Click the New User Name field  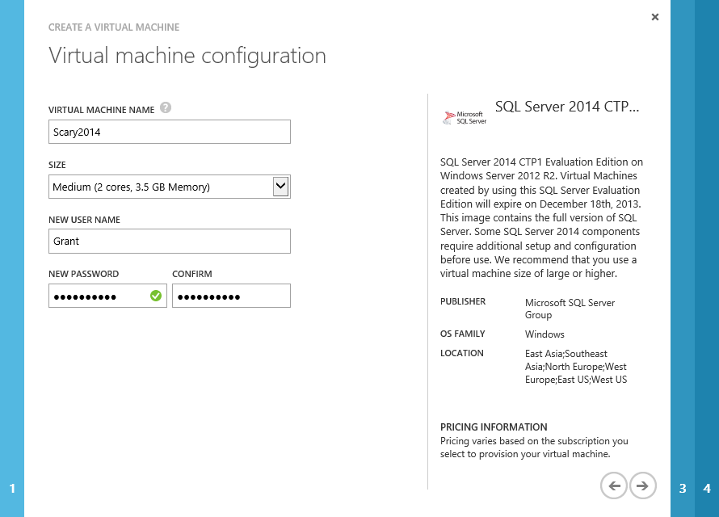(170, 241)
